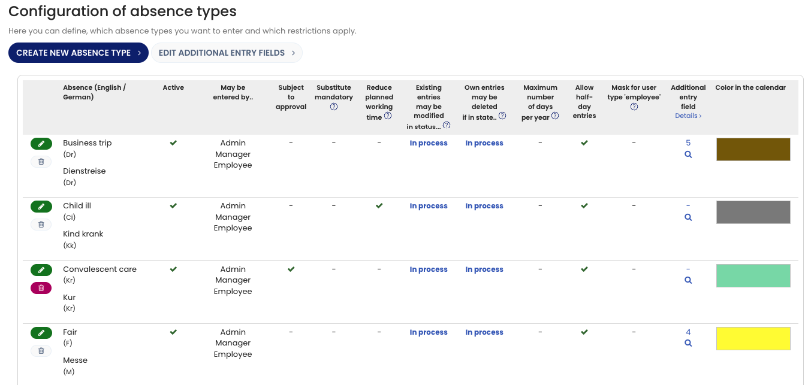Click In process own-entries link for Fair
This screenshot has height=385, width=805.
(x=484, y=332)
